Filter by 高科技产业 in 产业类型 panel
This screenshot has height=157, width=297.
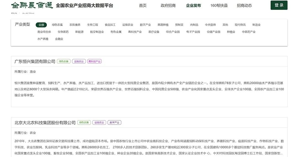coord(135,32)
